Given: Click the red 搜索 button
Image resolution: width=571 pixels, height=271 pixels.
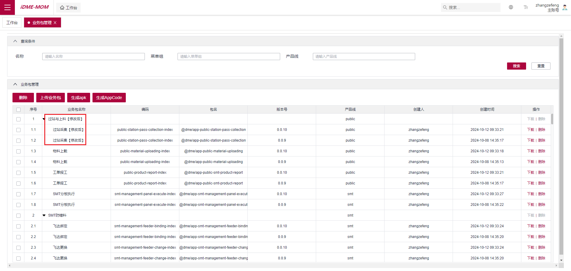Looking at the screenshot, I should click(x=516, y=66).
